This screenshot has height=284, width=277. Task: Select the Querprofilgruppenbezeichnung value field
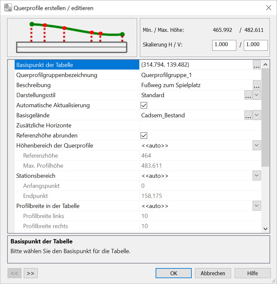pos(195,75)
